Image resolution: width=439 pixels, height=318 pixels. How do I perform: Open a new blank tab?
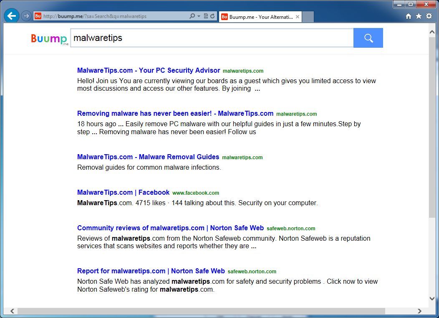(308, 17)
